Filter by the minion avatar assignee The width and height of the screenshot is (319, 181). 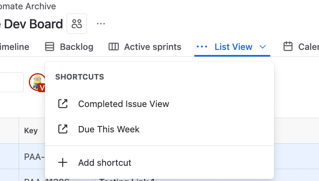pos(37,82)
